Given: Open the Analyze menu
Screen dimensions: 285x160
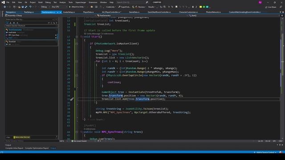Looking at the screenshot, I should tap(62, 2).
